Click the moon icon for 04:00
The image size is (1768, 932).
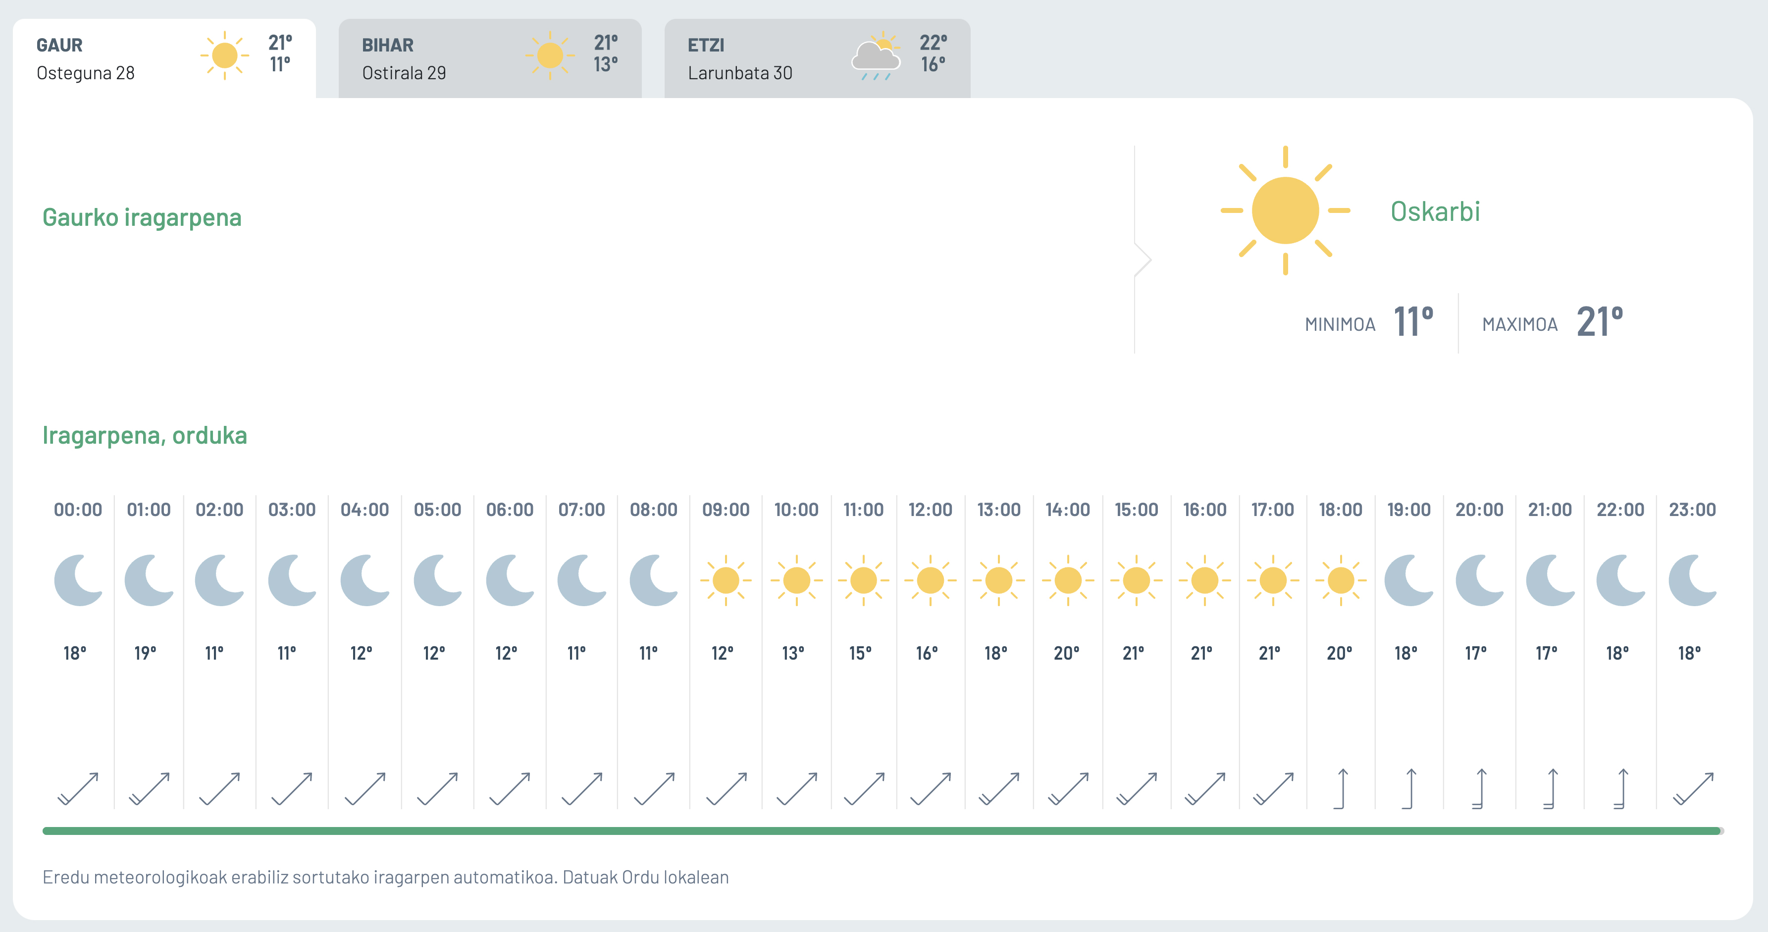pos(364,580)
